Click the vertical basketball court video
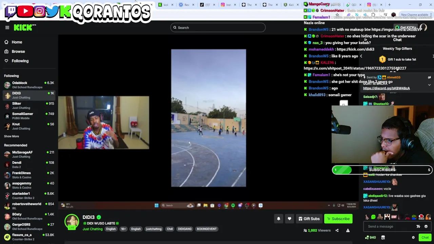 point(209,118)
